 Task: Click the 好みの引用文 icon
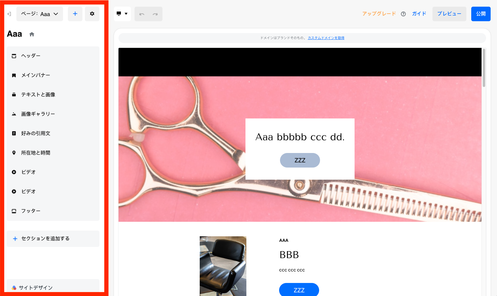(x=14, y=134)
